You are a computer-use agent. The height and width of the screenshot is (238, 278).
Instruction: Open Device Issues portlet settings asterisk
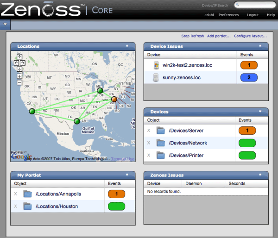click(x=260, y=46)
